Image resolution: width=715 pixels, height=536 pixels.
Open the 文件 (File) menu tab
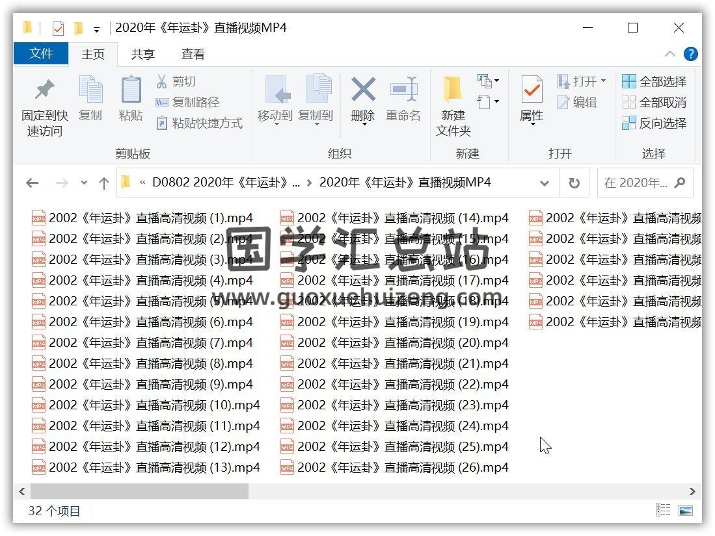(x=41, y=54)
